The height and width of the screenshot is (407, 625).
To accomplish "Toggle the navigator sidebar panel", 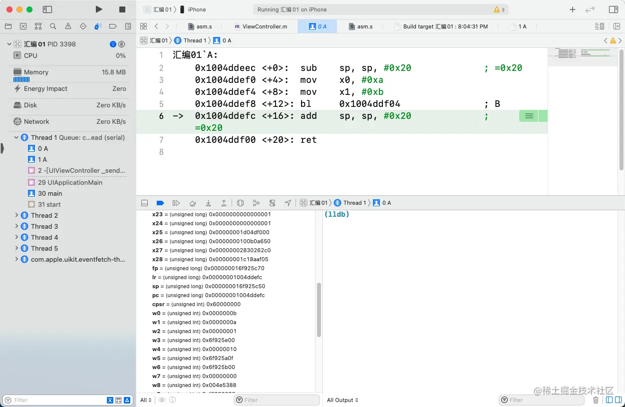I will tap(47, 9).
